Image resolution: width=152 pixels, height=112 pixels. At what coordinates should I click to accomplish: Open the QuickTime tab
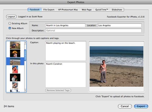pyautogui.click(x=102, y=10)
